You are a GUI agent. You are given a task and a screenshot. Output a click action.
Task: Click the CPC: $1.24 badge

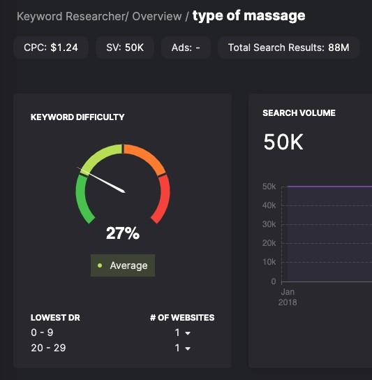pos(51,47)
